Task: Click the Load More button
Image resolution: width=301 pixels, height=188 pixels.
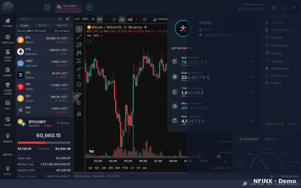Action: [x=62, y=31]
